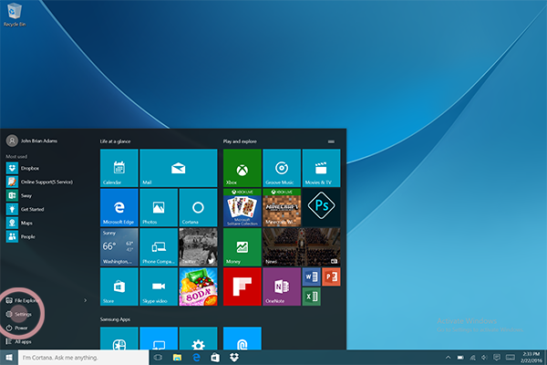The height and width of the screenshot is (365, 547).
Task: Open the Weather tile showing Washington
Action: (x=119, y=247)
